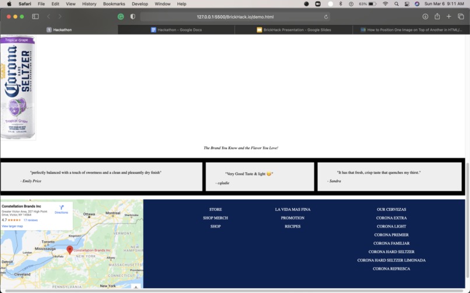Open the Help menu
The height and width of the screenshot is (293, 470).
pyautogui.click(x=181, y=4)
